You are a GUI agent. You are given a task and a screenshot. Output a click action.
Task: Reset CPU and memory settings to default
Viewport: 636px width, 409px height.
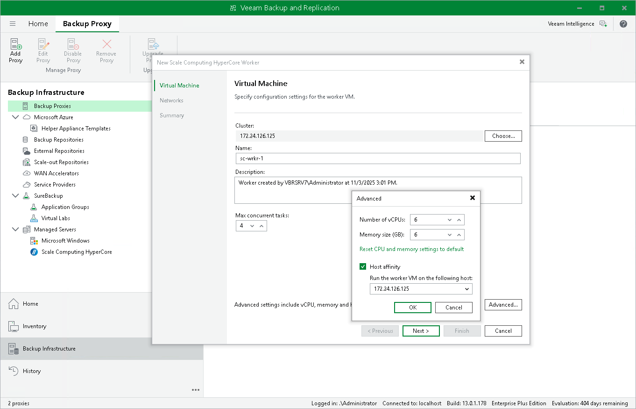pos(412,249)
